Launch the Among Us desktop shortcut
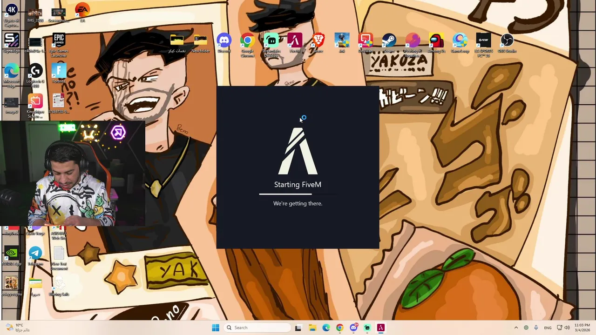Screen dimensions: 596x335 point(436,43)
